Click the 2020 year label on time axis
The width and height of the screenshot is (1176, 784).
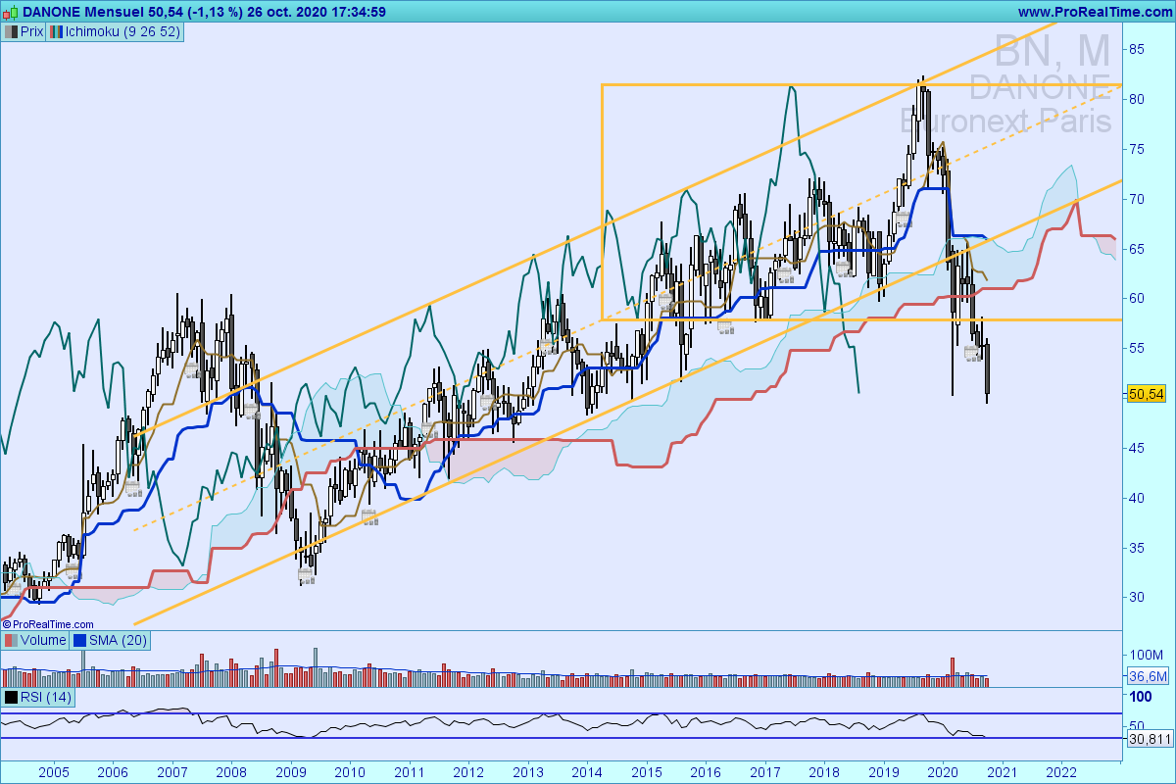[x=943, y=772]
